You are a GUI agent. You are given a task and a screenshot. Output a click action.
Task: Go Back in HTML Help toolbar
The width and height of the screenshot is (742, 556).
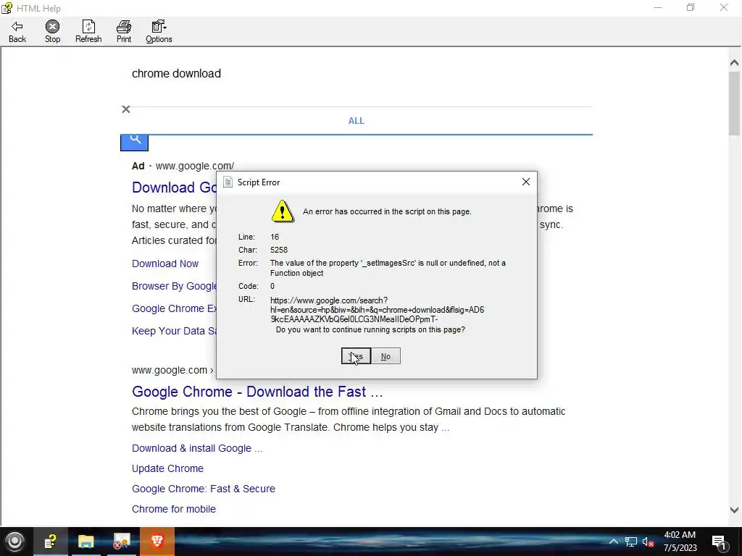pyautogui.click(x=17, y=32)
